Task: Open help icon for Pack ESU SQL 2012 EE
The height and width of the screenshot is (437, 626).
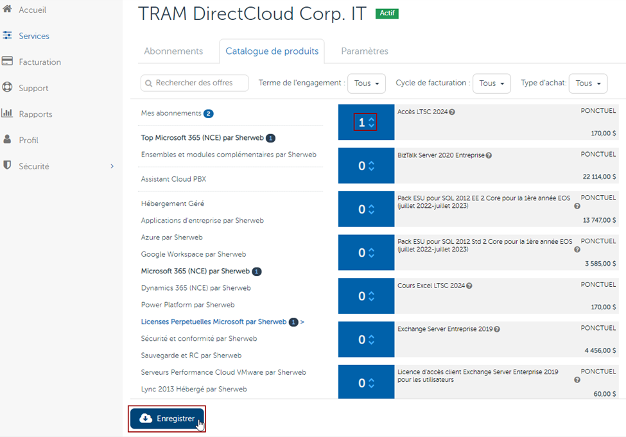Action: [x=577, y=207]
